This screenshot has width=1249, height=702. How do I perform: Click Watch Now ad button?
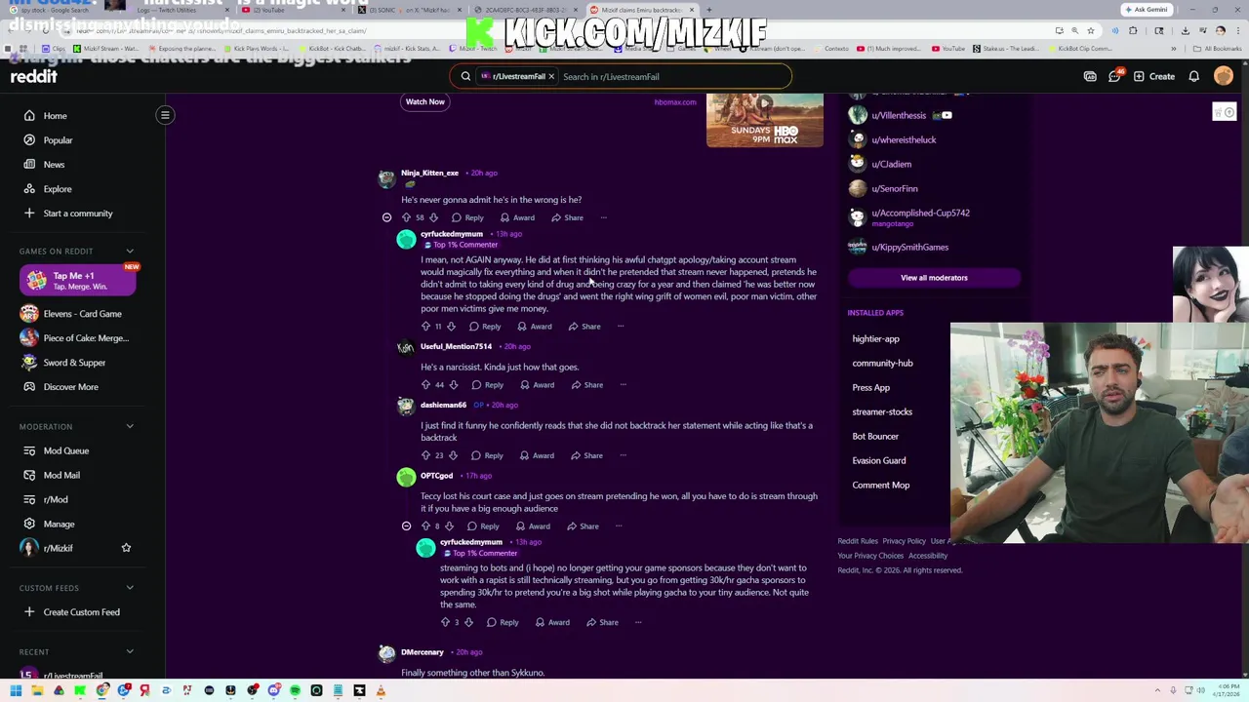424,101
